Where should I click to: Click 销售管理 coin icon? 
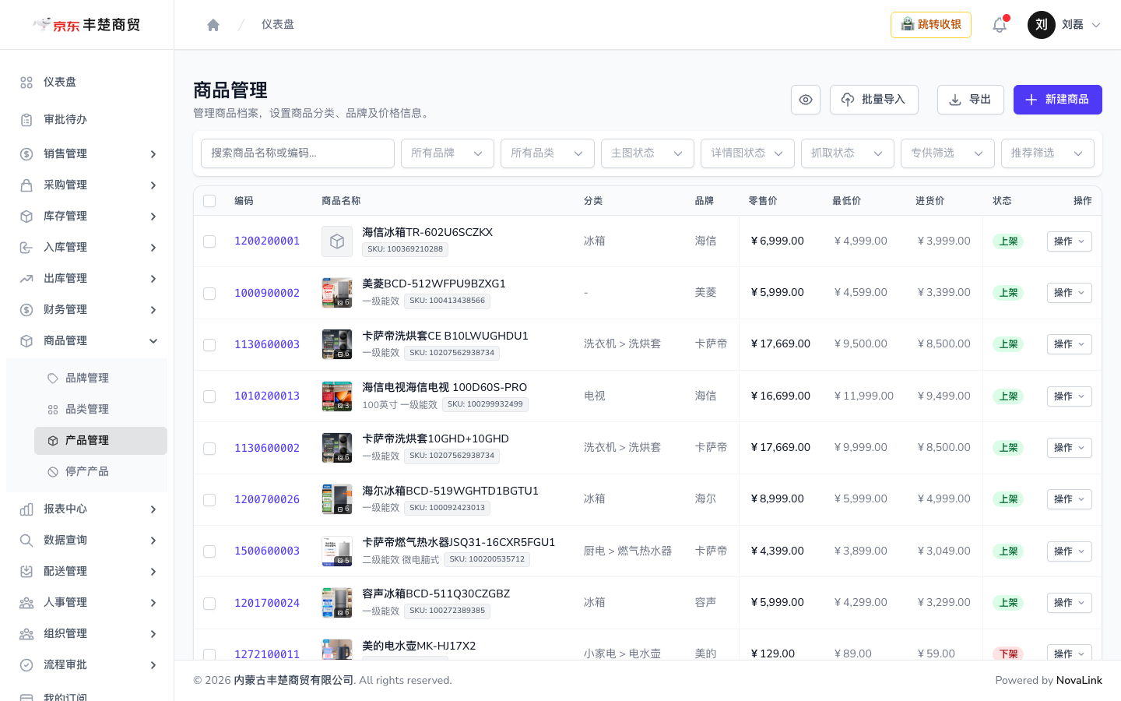(x=26, y=154)
